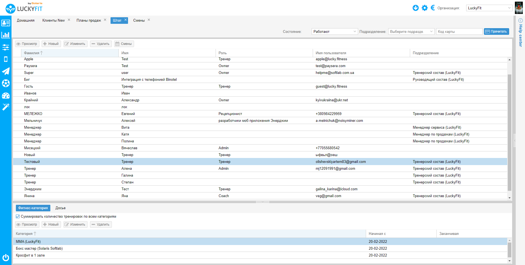
Task: Click the staff Просмотр button
Action: click(x=27, y=44)
